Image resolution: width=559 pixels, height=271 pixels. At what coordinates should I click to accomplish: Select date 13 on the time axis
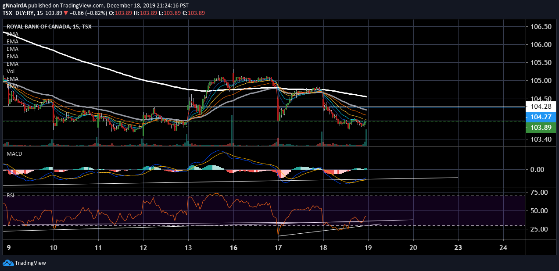tap(188, 248)
